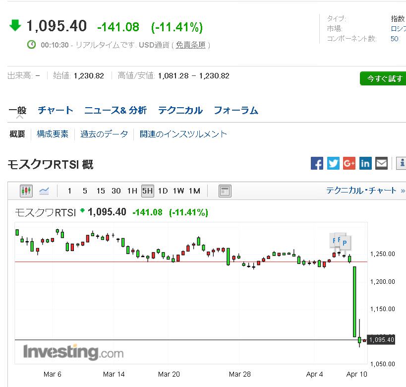
Task: Select the 1H chart interval
Action: [132, 191]
